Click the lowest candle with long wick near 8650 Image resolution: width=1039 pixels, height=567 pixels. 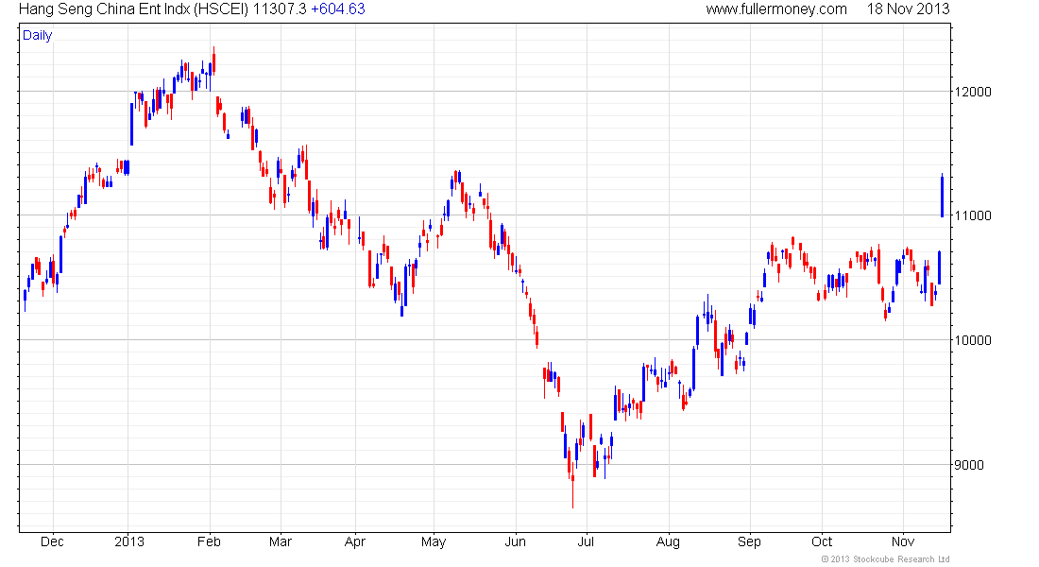coord(572,485)
